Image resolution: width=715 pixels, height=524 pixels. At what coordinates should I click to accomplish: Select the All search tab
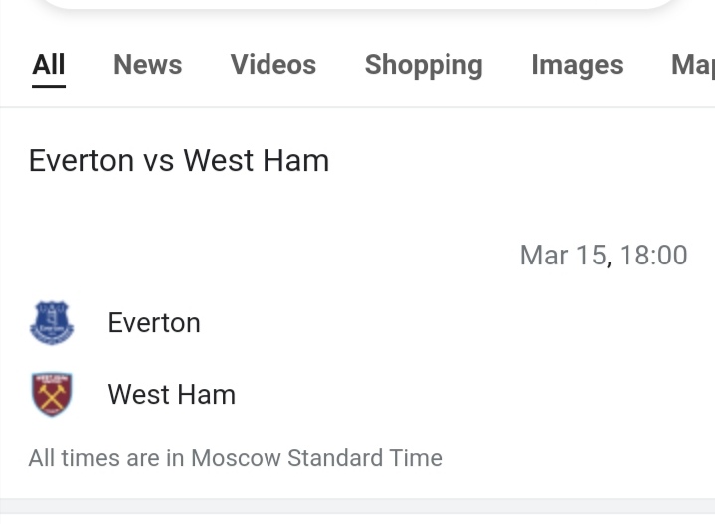49,65
